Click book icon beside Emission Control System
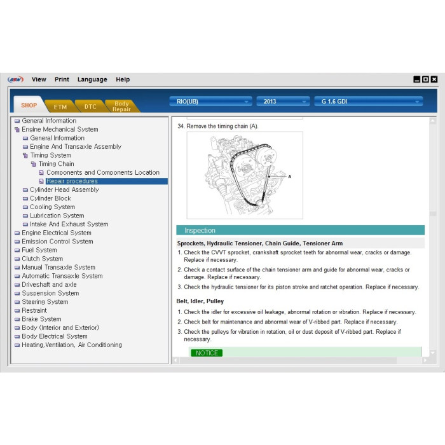 (17, 242)
